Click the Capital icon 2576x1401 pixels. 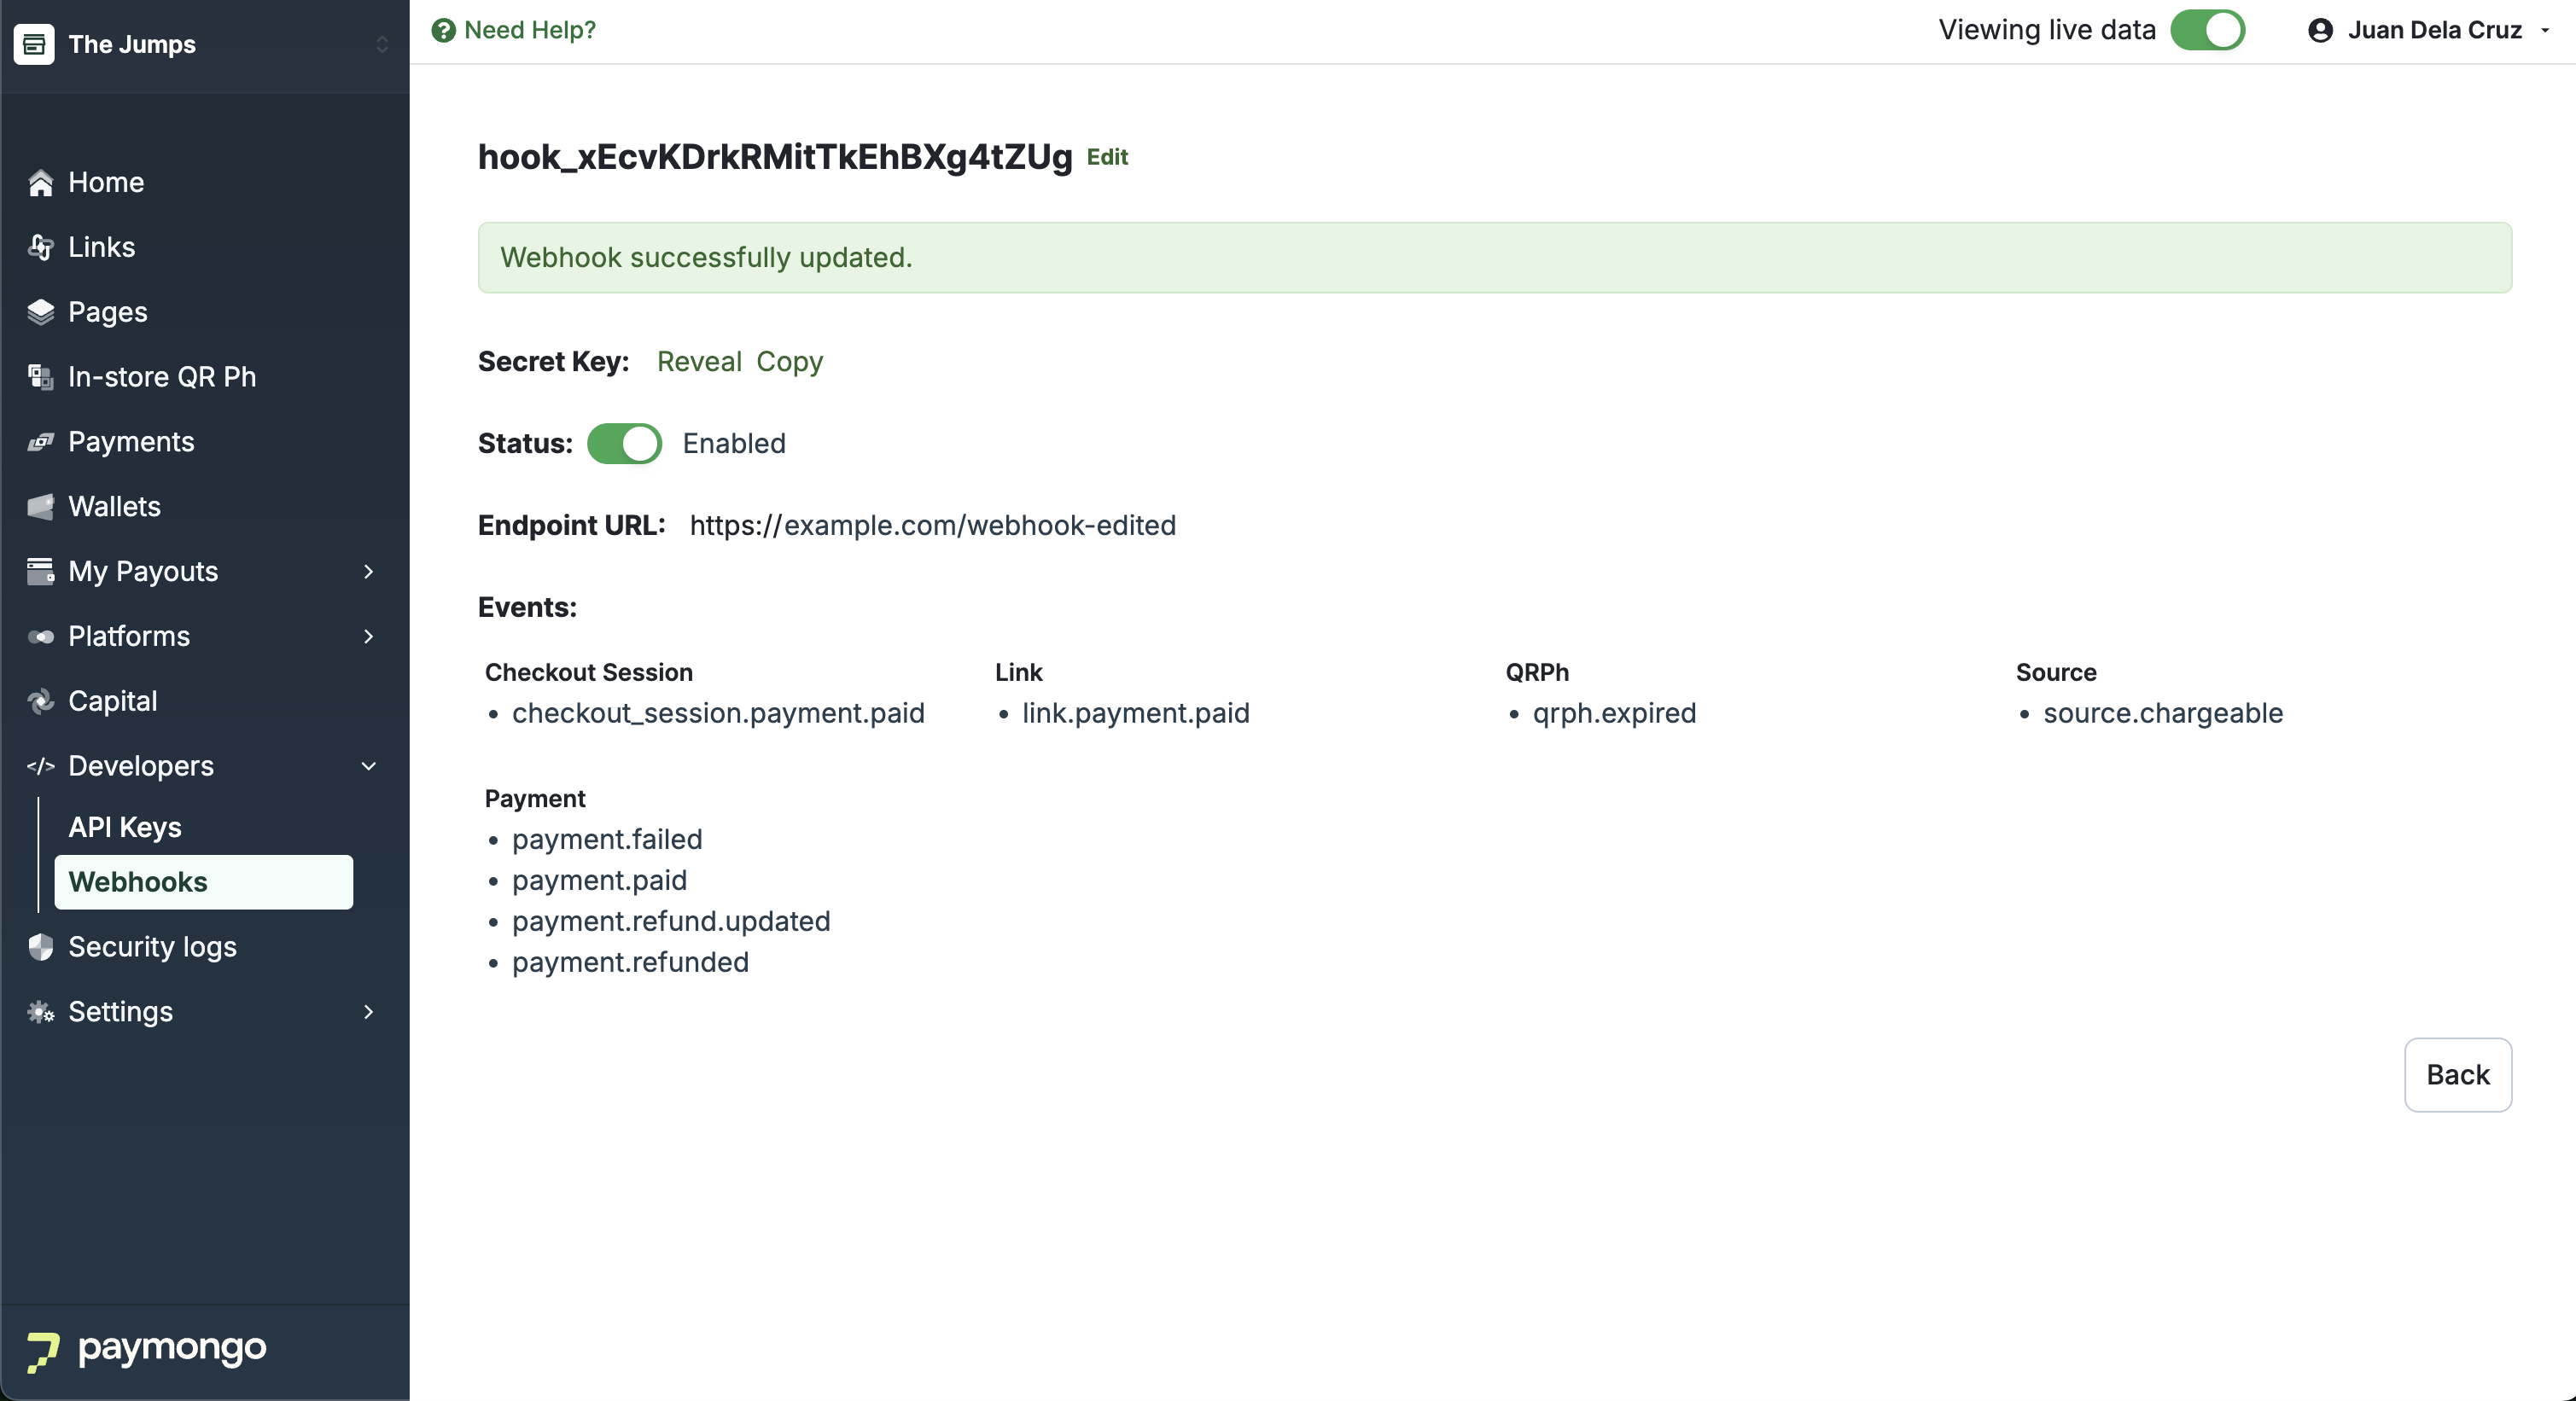[x=40, y=701]
